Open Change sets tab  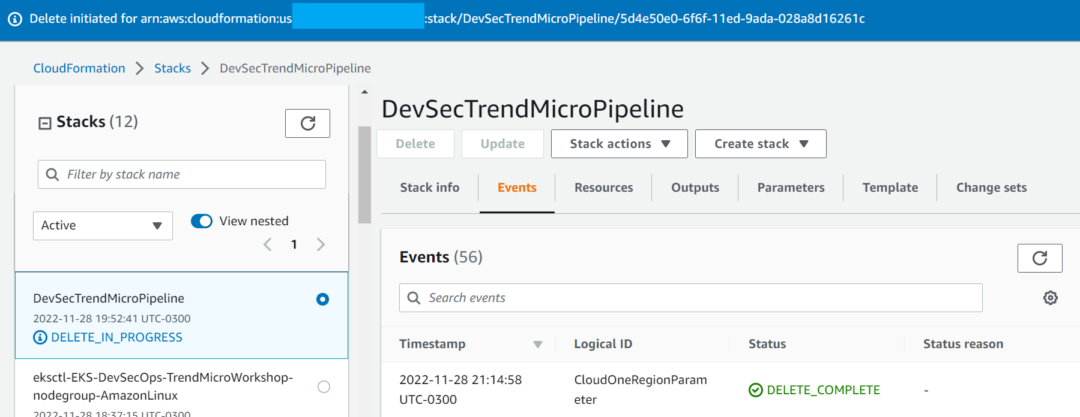point(991,188)
